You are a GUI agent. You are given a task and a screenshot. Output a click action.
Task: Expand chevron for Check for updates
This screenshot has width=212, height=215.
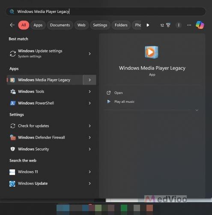click(x=90, y=126)
